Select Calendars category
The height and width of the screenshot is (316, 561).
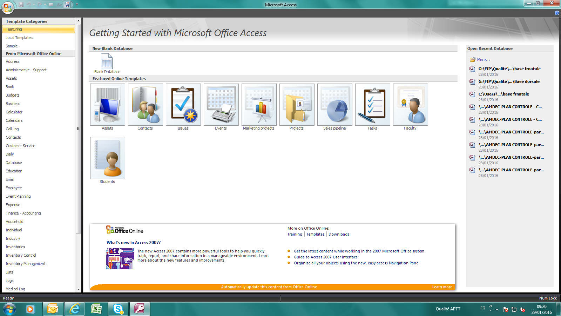tap(14, 120)
